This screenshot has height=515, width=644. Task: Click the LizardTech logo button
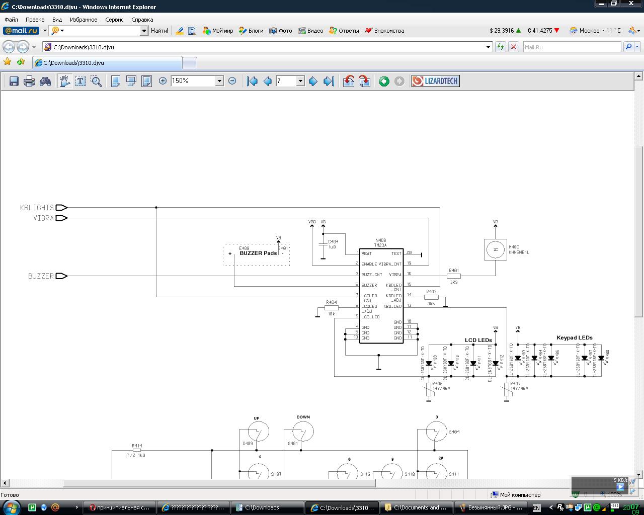(436, 81)
